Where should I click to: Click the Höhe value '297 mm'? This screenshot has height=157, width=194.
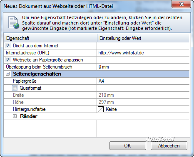tap(106, 102)
